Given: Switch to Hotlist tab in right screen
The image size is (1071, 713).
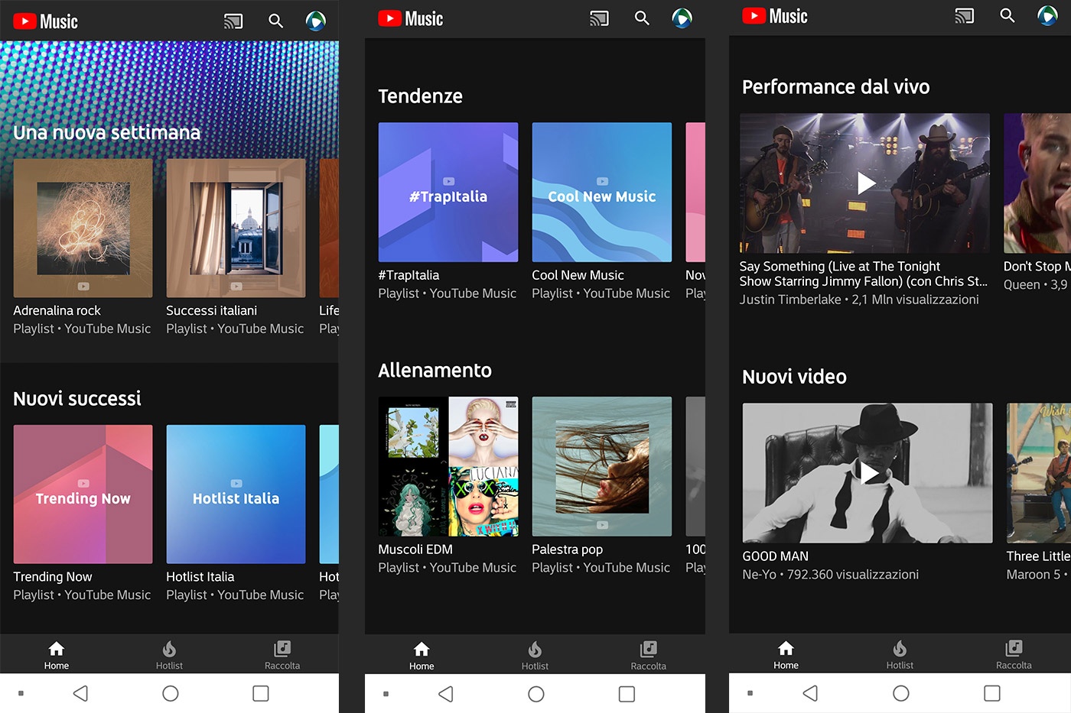Looking at the screenshot, I should [x=900, y=655].
